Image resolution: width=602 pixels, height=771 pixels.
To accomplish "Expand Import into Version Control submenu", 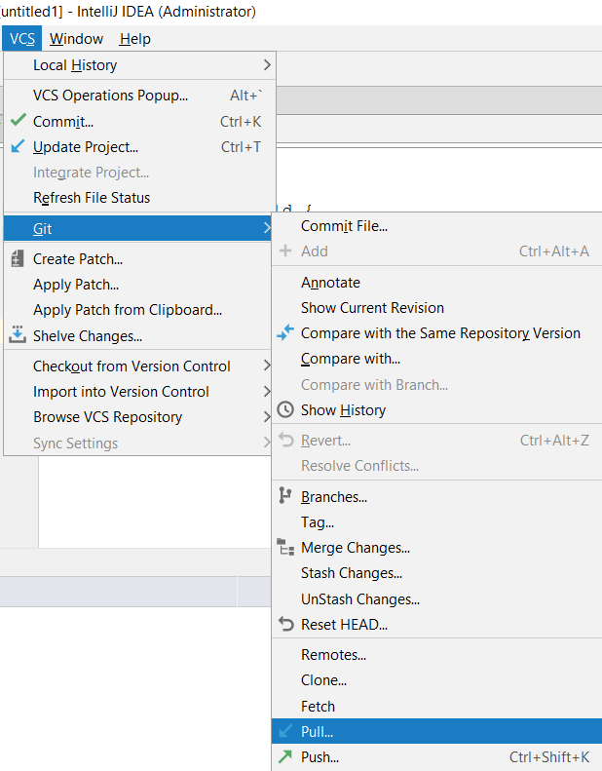I will (x=267, y=392).
